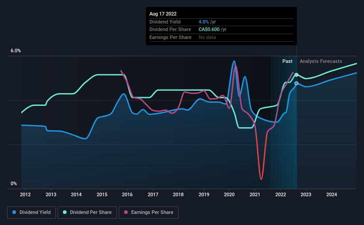Click the red earnings trough near 2021
This screenshot has width=364, height=225.
coord(261,178)
